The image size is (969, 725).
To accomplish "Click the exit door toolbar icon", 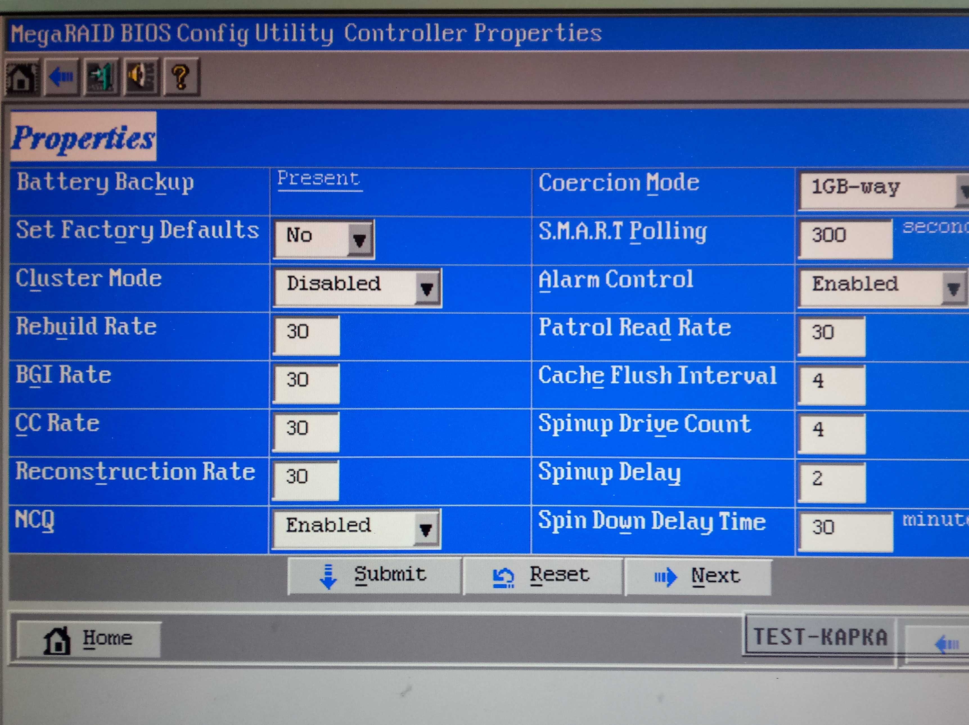I will click(x=101, y=77).
